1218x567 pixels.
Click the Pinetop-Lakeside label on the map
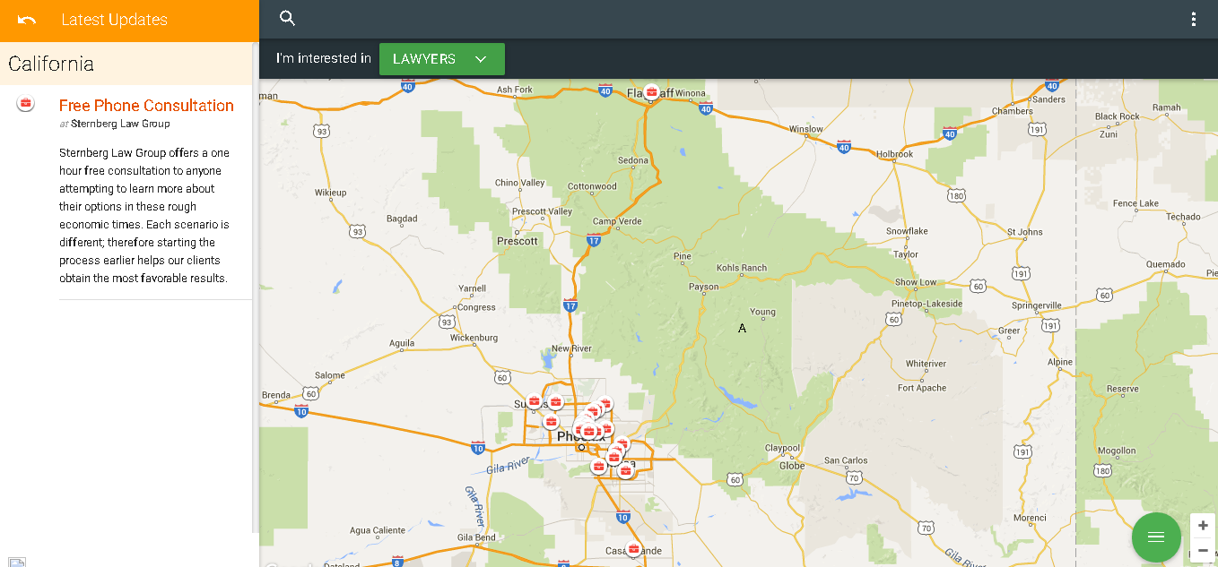point(926,304)
